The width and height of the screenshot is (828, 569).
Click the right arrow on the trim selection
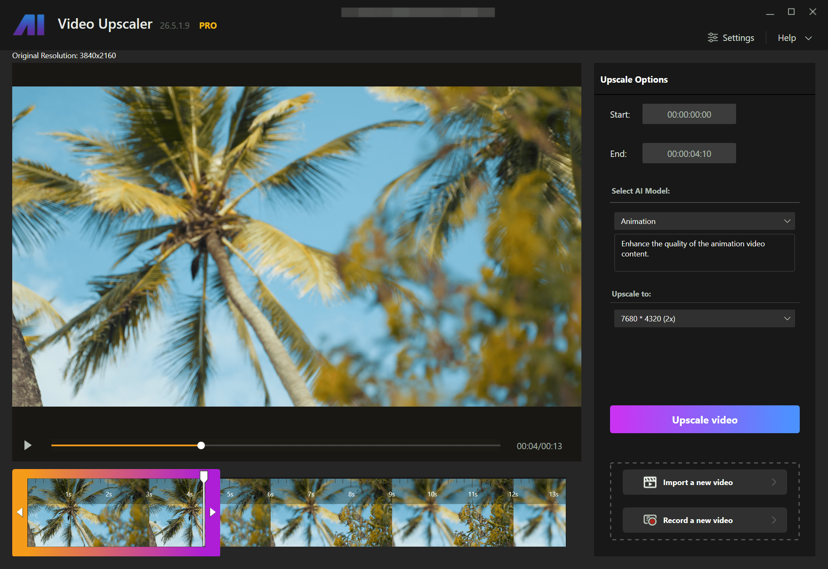[x=212, y=512]
